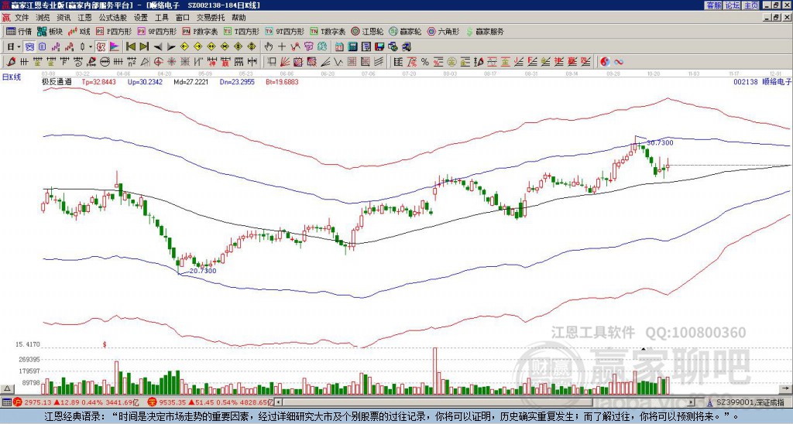Jump to first bar with green skip-back icon

pyautogui.click(x=130, y=47)
